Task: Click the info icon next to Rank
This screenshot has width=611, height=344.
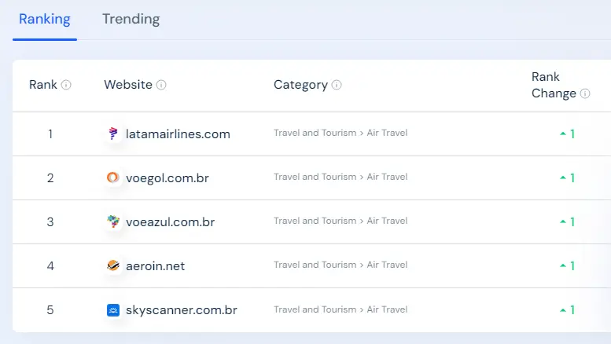Action: pyautogui.click(x=66, y=85)
